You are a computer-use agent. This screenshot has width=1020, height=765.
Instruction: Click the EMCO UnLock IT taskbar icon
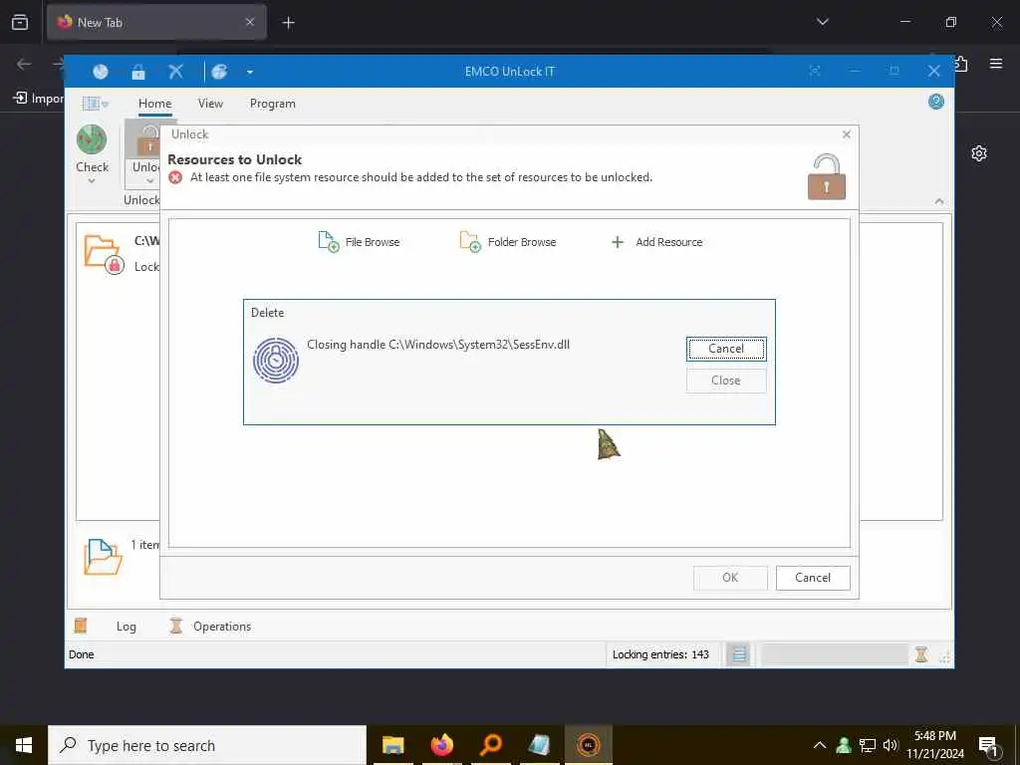[588, 745]
